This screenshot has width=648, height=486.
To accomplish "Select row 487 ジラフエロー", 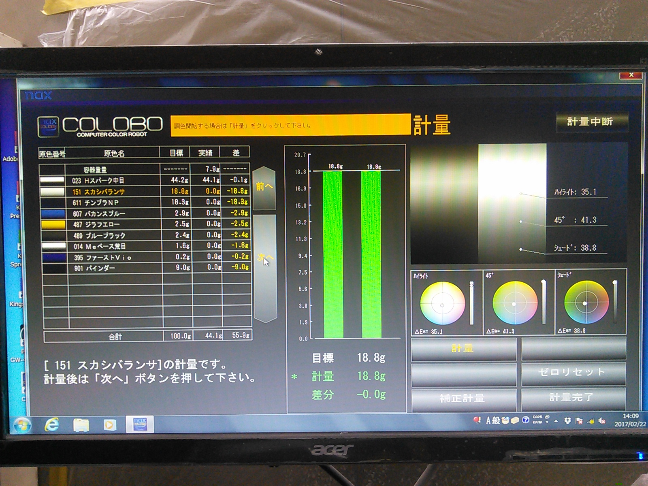I will pos(145,224).
